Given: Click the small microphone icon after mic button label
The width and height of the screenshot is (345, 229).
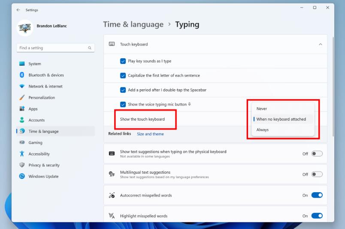Looking at the screenshot, I should [x=189, y=104].
